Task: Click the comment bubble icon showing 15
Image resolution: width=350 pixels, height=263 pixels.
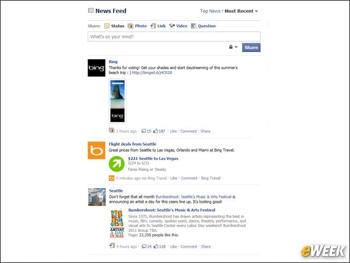Action: [x=144, y=131]
